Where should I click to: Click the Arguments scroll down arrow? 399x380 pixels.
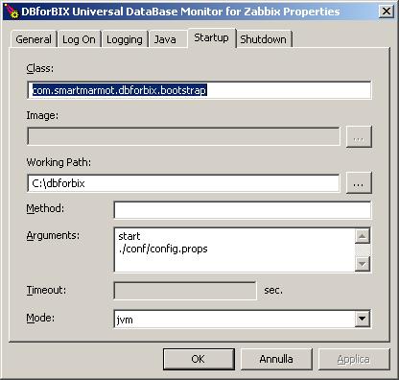(363, 264)
